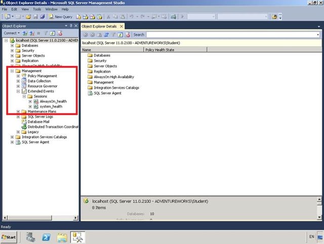
Task: Select Integration Services Catalogs in details list
Action: point(116,88)
